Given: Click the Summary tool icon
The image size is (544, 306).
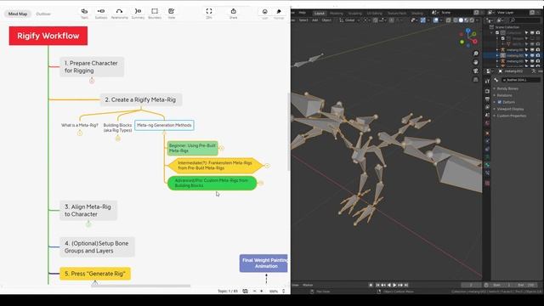Looking at the screenshot, I should pos(138,11).
